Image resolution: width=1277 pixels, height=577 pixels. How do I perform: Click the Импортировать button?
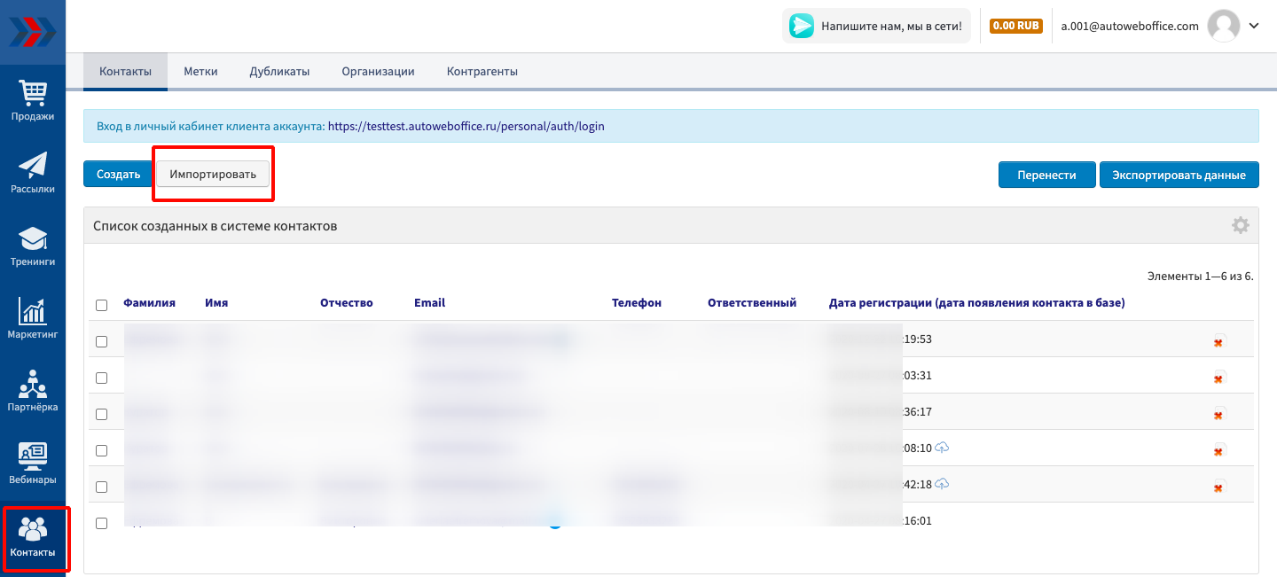coord(213,175)
